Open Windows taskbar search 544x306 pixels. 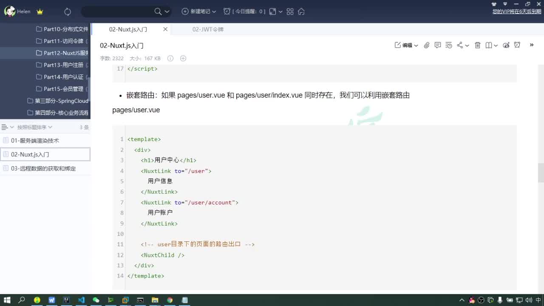[x=22, y=300]
